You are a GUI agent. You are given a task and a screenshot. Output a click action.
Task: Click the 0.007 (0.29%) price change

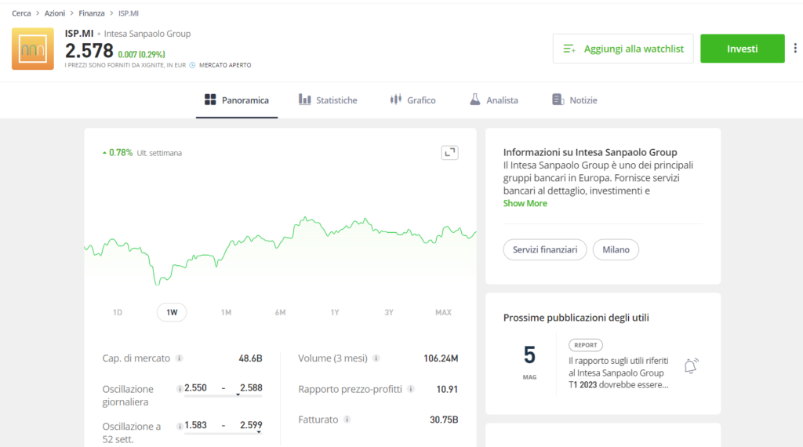(141, 54)
